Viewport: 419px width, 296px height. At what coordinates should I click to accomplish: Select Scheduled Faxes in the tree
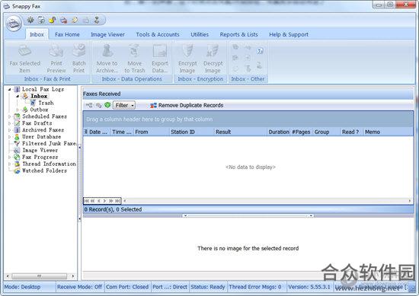click(45, 116)
